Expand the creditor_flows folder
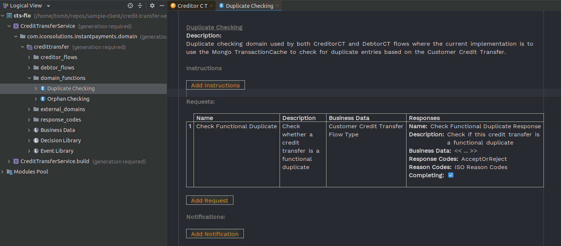 [x=29, y=57]
